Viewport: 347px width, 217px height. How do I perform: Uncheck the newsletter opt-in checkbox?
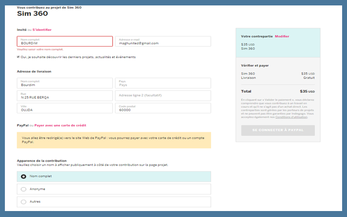pos(18,57)
